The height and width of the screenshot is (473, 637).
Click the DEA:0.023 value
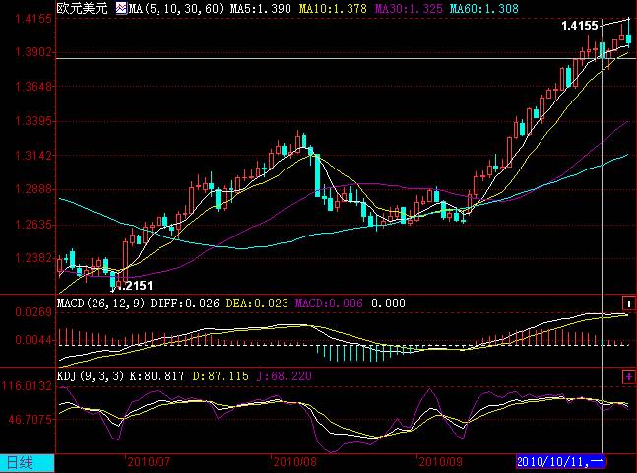pos(257,304)
